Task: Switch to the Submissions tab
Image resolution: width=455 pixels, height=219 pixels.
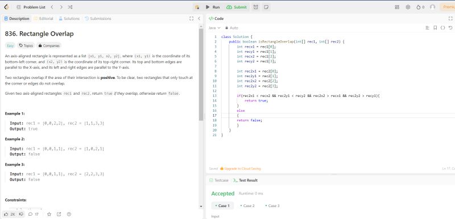Action: pos(98,19)
